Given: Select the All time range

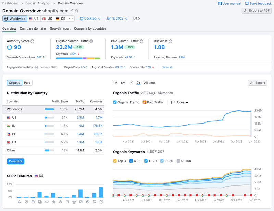Looking at the screenshot, I should [149, 83].
